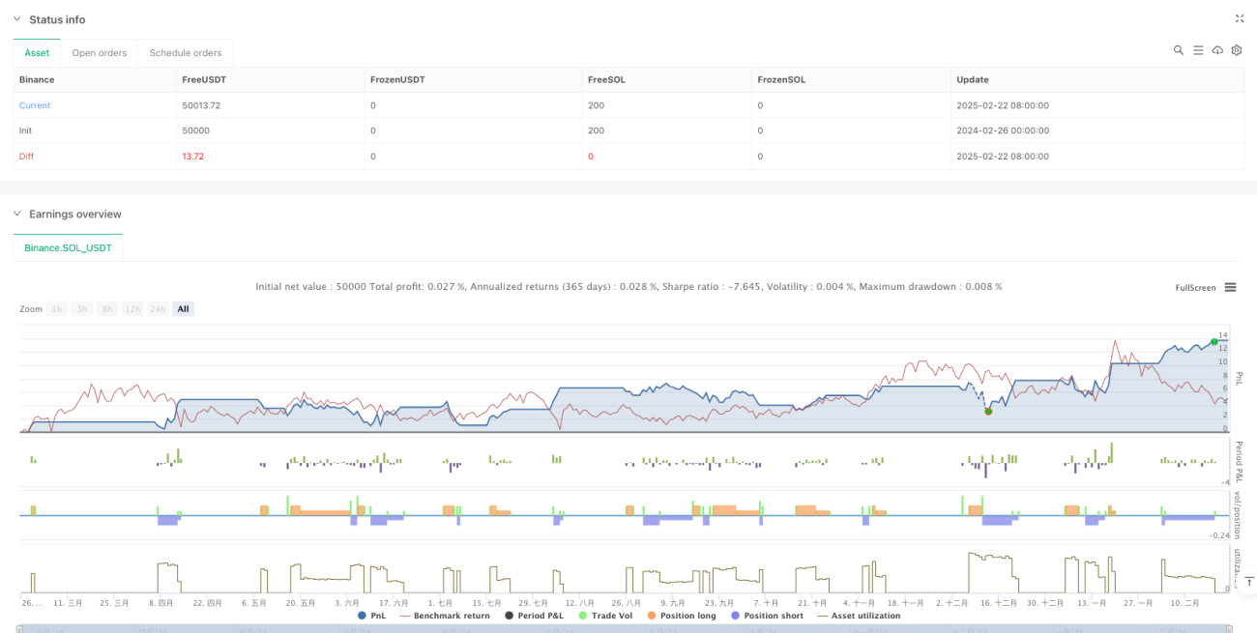Viewport: 1257px width, 633px height.
Task: Click the collapse fullscreen arrows icon
Action: click(x=1240, y=18)
